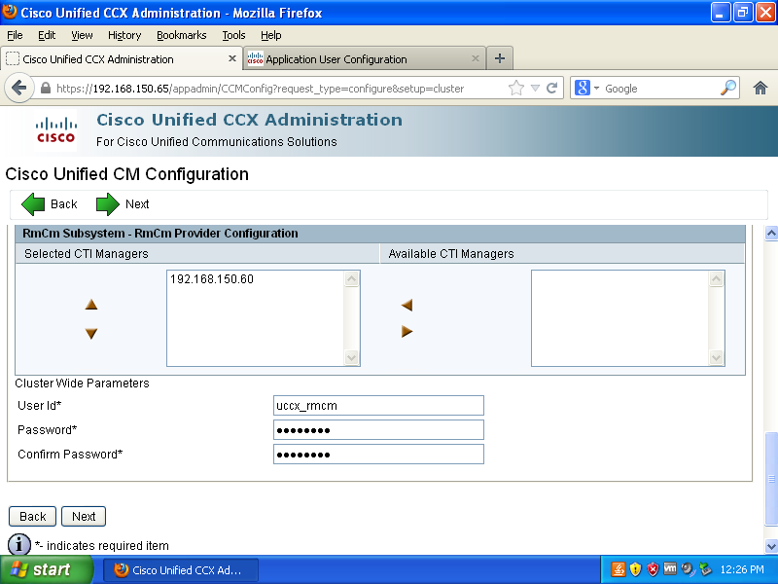Screen dimensions: 778x584
Task: Close the Cisco Unified CCX Administration tab
Action: pos(232,58)
